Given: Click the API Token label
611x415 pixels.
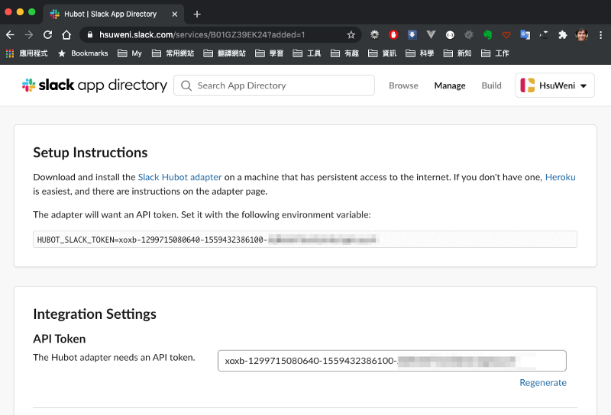Looking at the screenshot, I should point(60,339).
